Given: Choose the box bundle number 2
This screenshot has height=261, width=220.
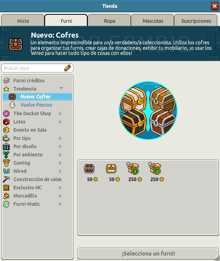Looking at the screenshot, I should pos(155,169).
